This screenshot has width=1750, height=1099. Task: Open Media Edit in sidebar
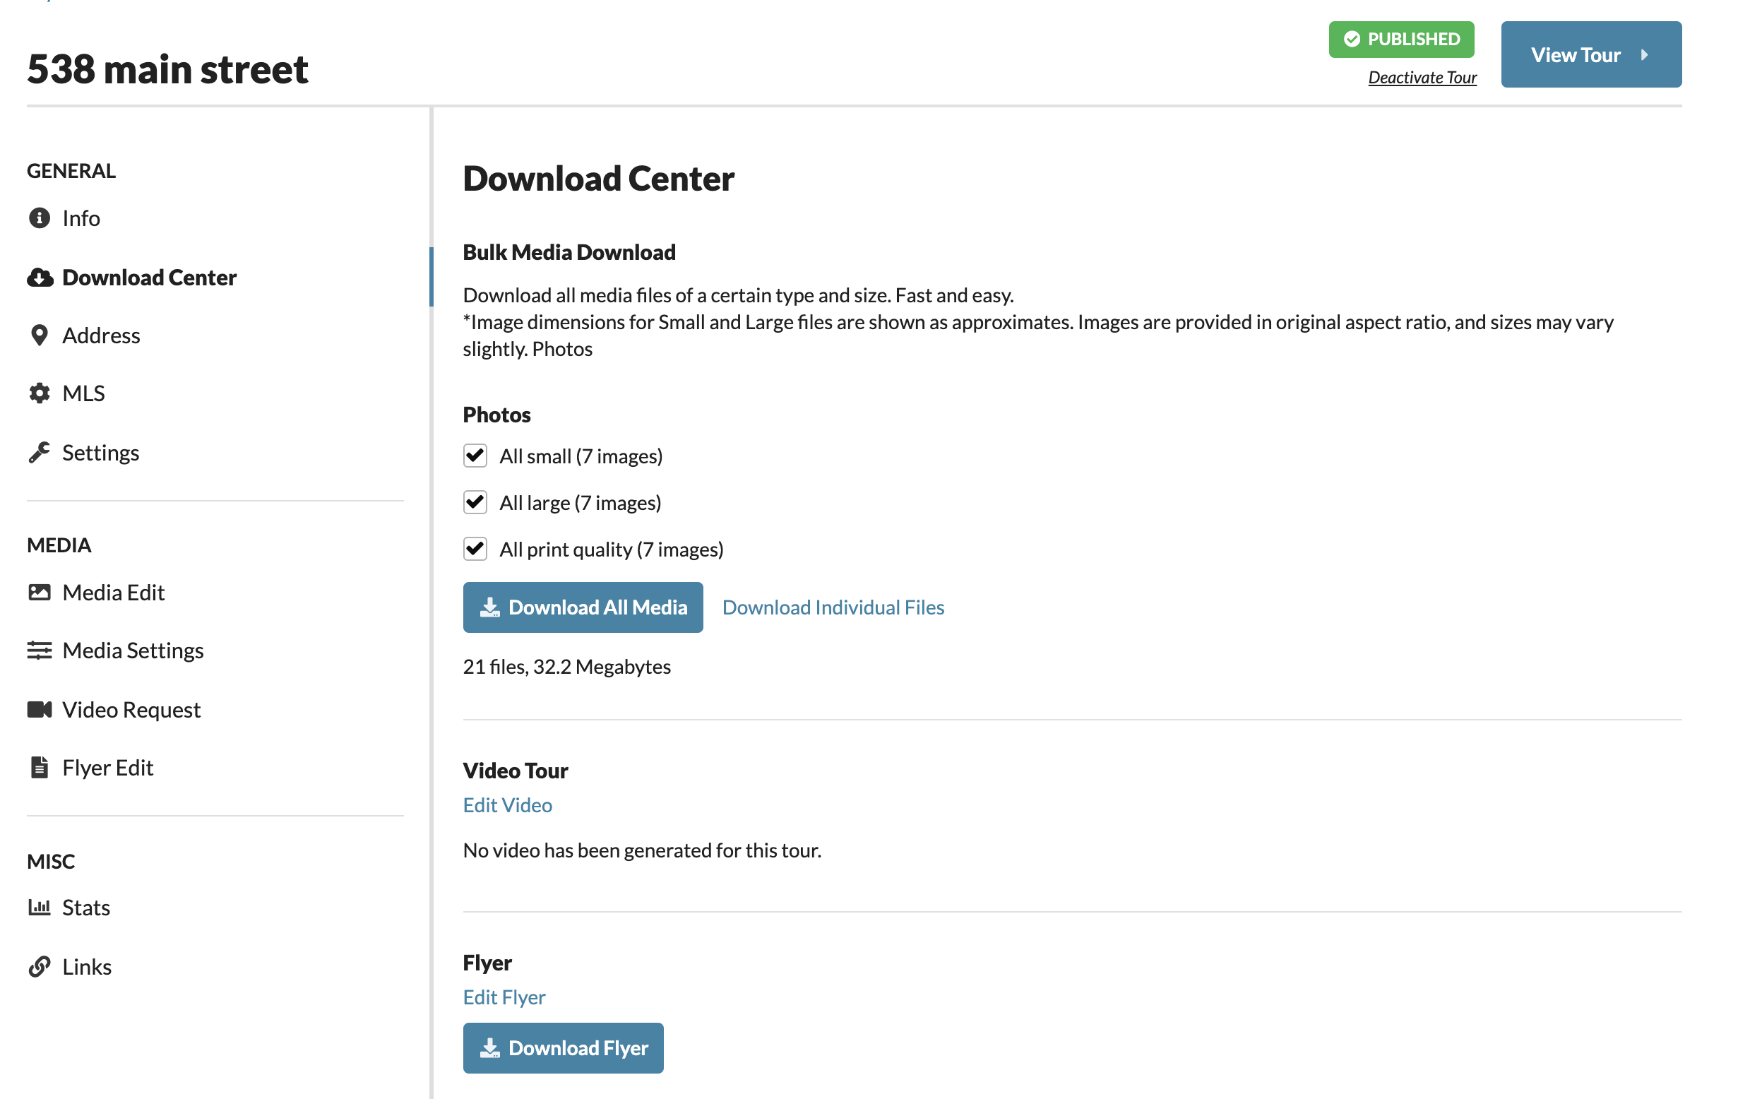[114, 593]
